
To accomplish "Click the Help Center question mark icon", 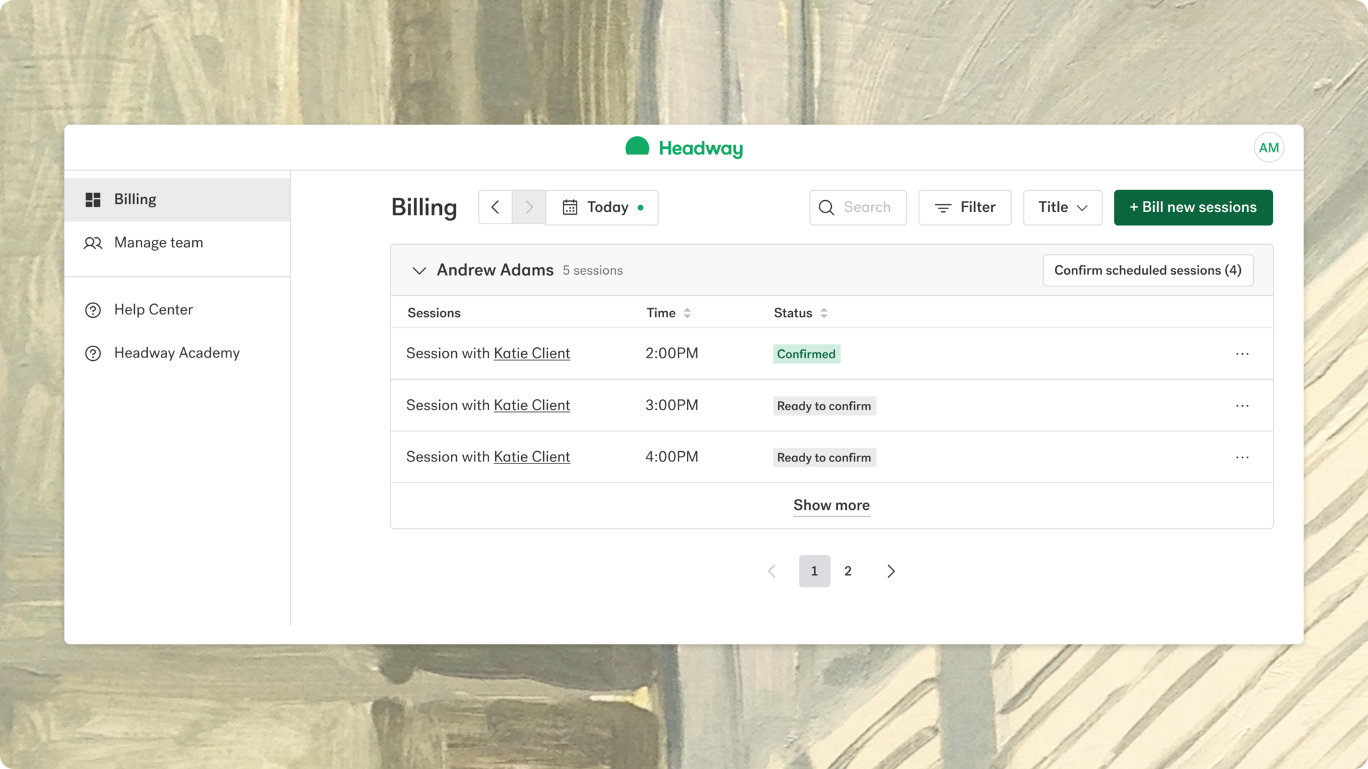I will tap(94, 310).
